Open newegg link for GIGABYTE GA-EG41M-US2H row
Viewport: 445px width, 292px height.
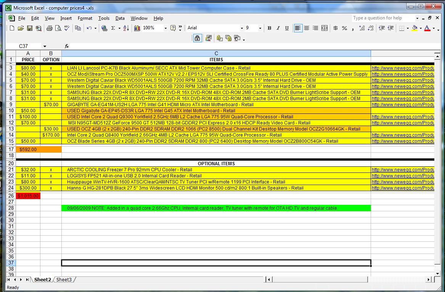click(403, 105)
